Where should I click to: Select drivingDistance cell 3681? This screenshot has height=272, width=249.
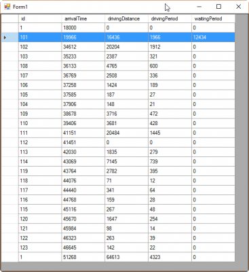(x=127, y=123)
